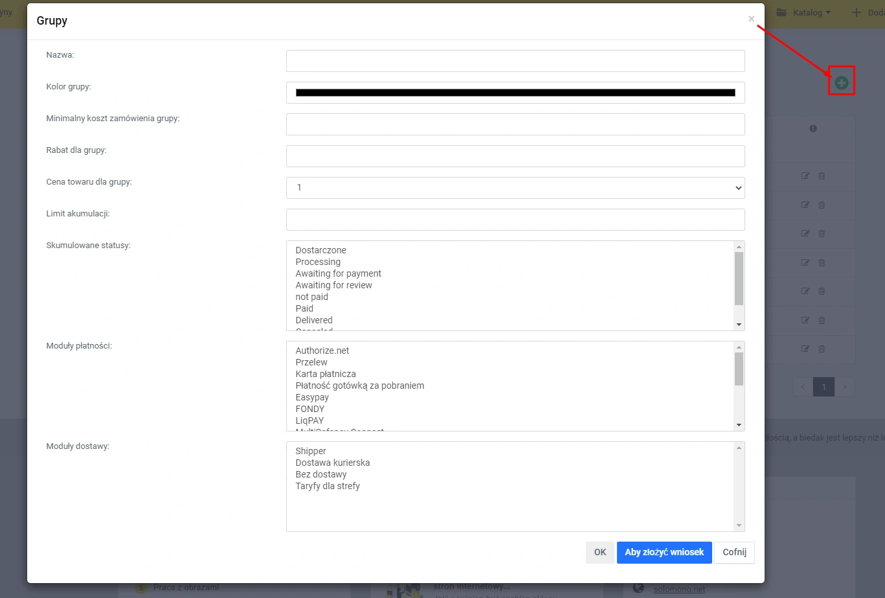Select 'Karta płatnicza' payment module
Viewport: 885px width, 598px height.
(x=325, y=374)
